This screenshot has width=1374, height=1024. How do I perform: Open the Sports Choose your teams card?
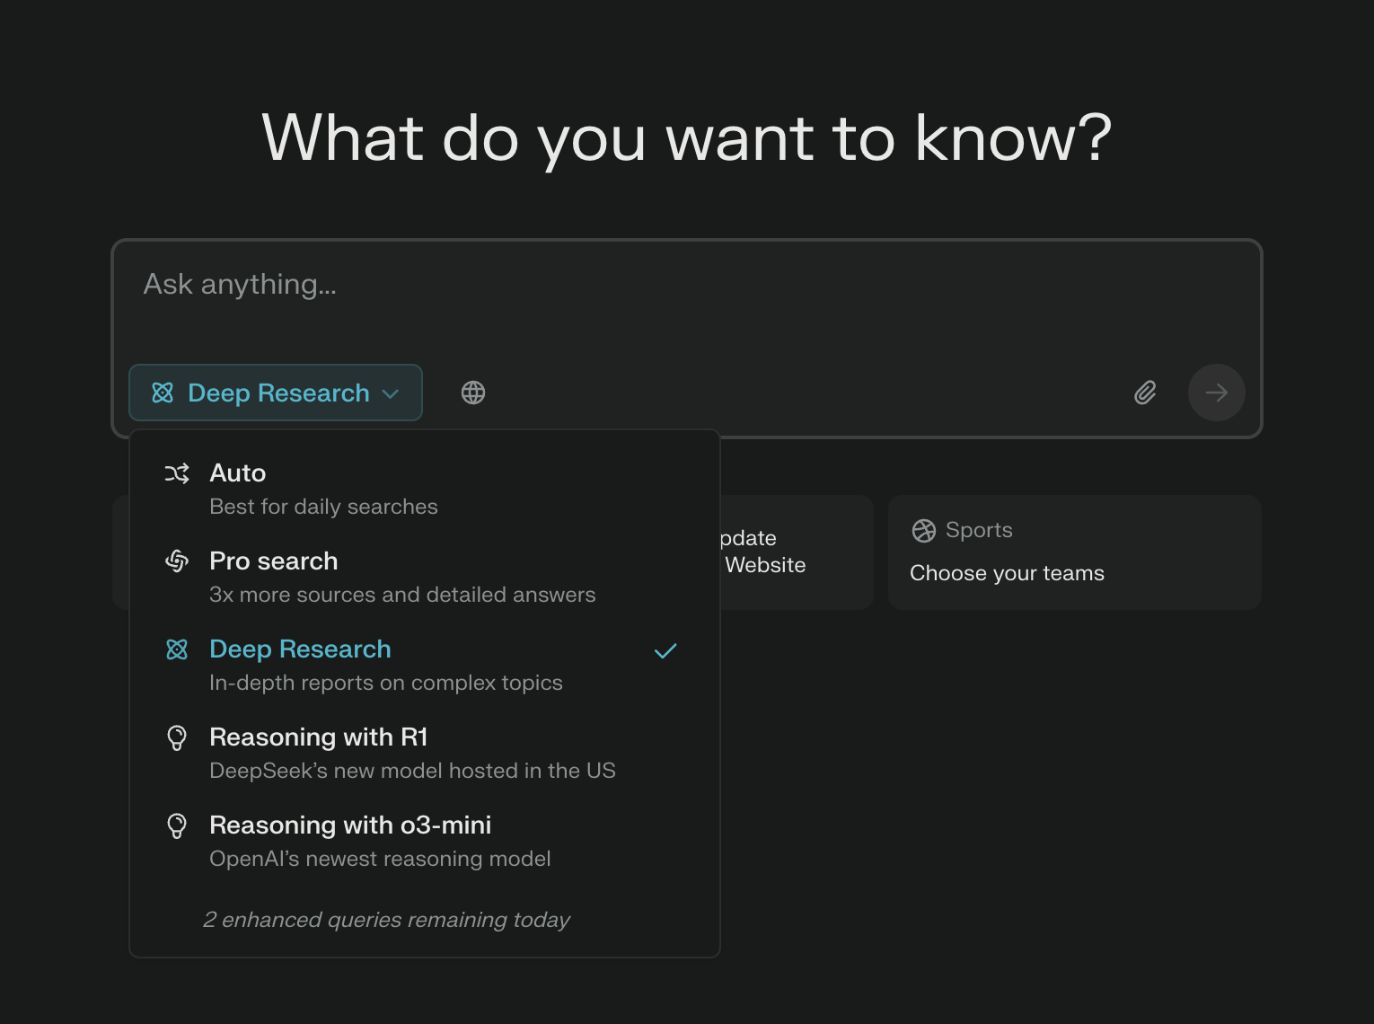[x=1075, y=552]
